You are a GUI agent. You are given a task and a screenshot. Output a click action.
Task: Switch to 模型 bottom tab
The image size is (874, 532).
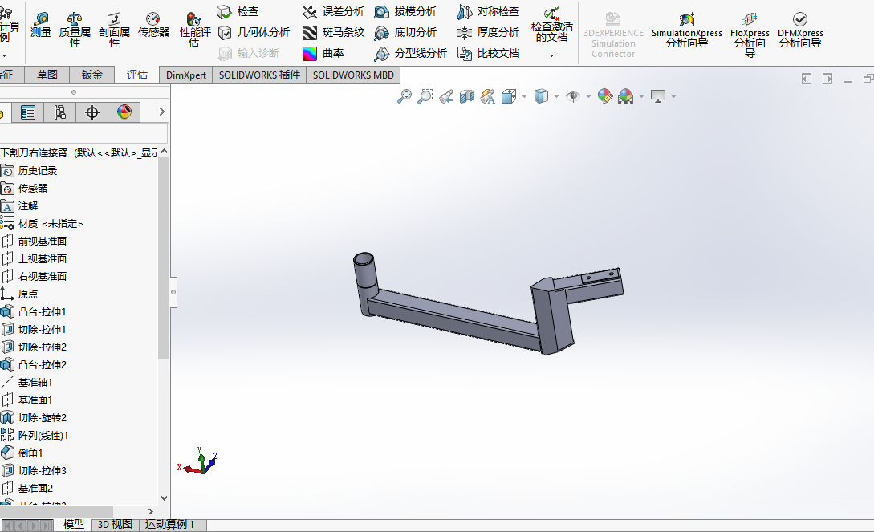point(74,525)
